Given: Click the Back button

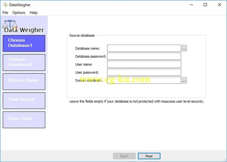Looking at the screenshot, I should point(124,156).
